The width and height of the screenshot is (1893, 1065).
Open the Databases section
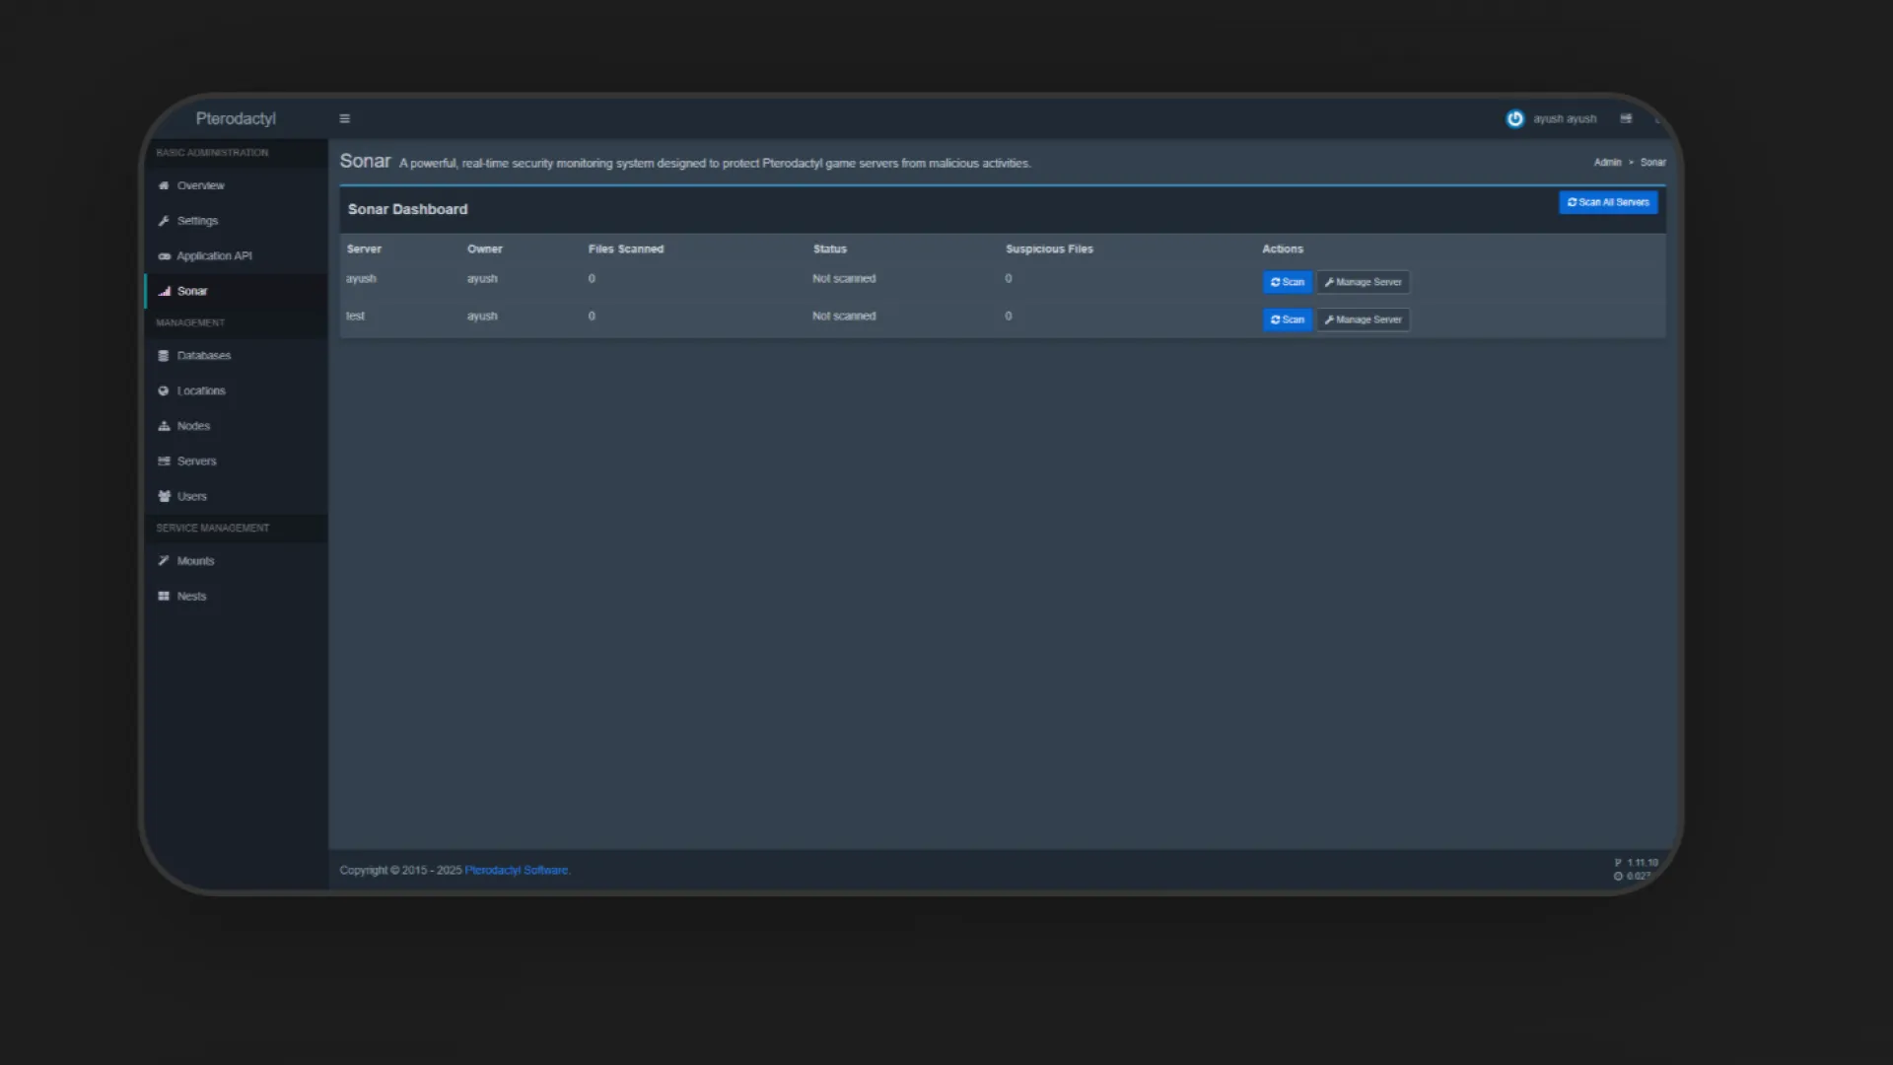click(x=203, y=355)
